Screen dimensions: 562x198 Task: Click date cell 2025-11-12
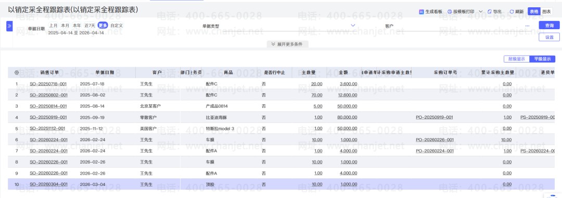point(92,128)
